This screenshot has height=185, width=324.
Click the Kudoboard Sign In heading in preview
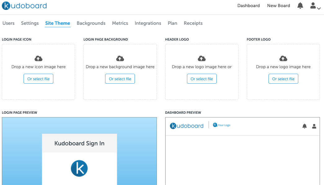pyautogui.click(x=79, y=143)
